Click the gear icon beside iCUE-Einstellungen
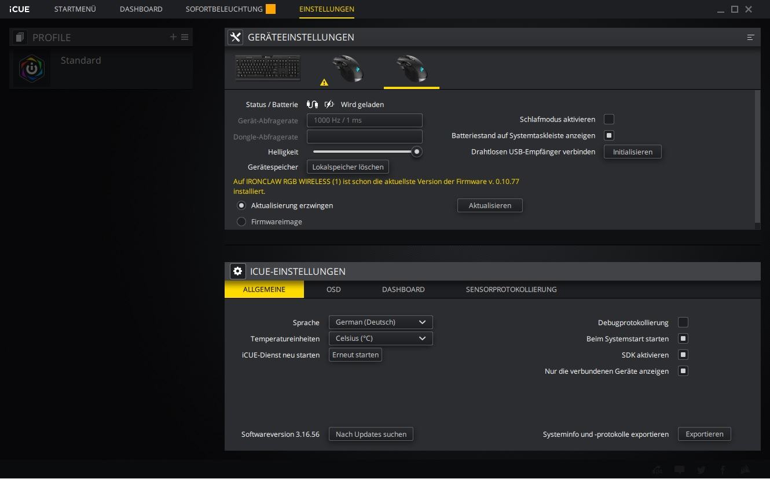Viewport: 770px width, 479px height. click(237, 271)
